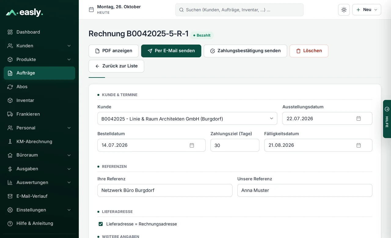Expand the Auswertungen sidebar menu
Viewport: 391px width, 238px height.
[39, 182]
